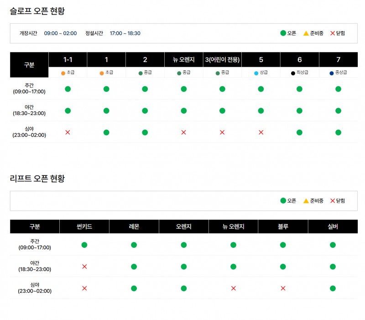This screenshot has height=320, width=365.
Task: Click 썬키드 lift's 야간 closed X mark
Action: (x=84, y=267)
